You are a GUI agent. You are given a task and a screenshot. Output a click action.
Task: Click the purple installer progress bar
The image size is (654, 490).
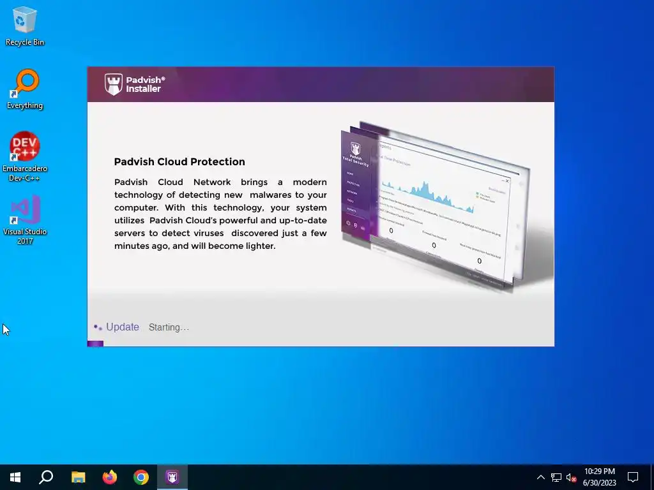click(x=95, y=344)
